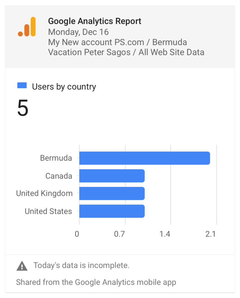
Task: Select the Canada bar in chart
Action: (x=112, y=176)
